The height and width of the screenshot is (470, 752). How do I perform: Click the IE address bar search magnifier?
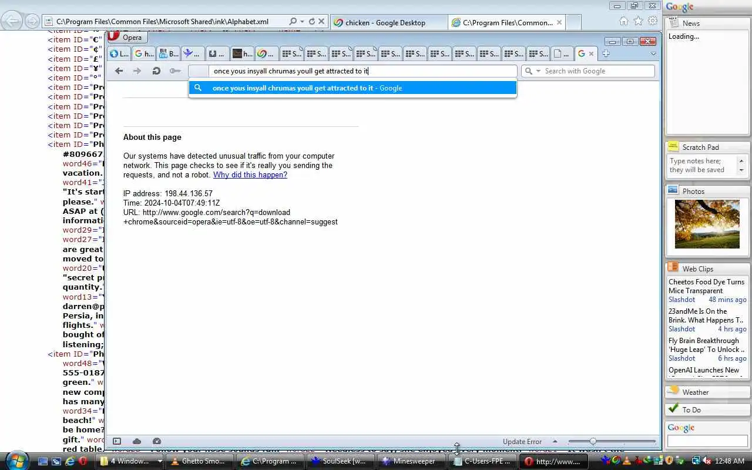pyautogui.click(x=293, y=22)
